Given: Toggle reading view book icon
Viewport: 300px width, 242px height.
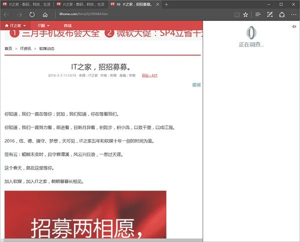Looking at the screenshot, I should point(237,14).
